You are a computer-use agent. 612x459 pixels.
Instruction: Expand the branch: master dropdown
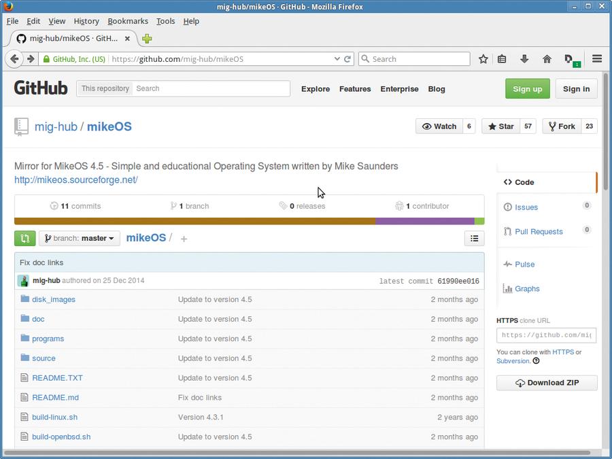click(x=80, y=239)
